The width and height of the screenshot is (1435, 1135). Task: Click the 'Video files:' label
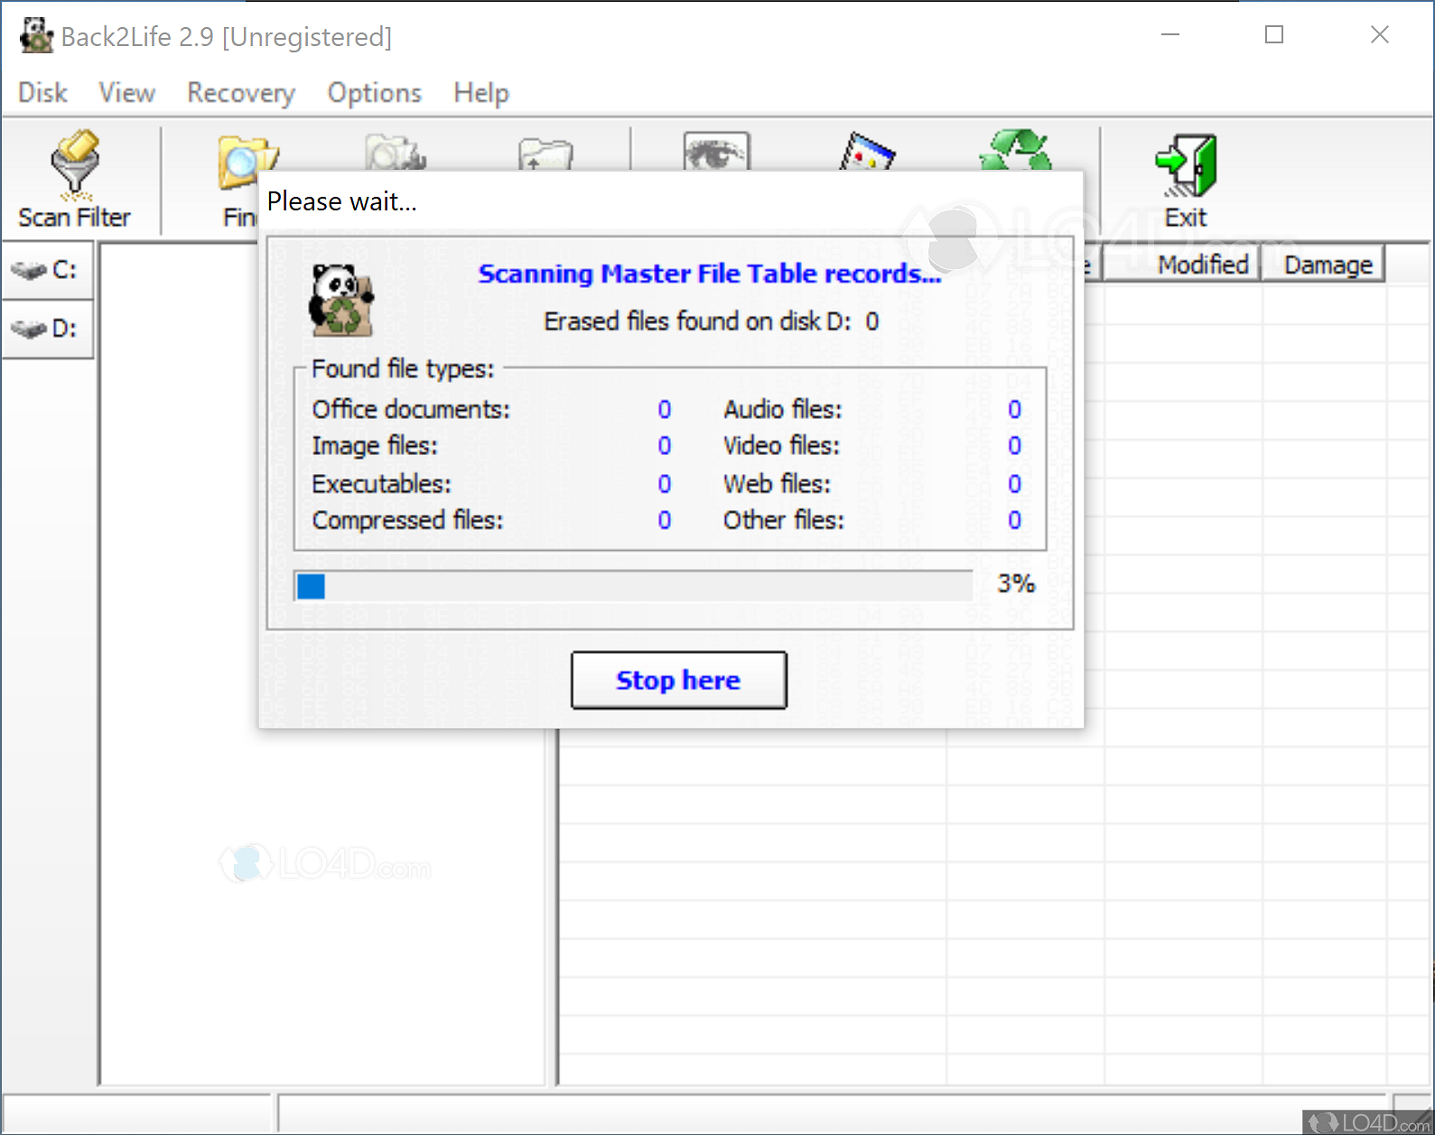[x=781, y=446]
